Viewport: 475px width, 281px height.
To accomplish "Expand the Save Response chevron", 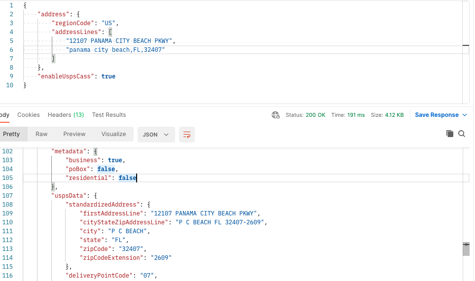I will [464, 115].
